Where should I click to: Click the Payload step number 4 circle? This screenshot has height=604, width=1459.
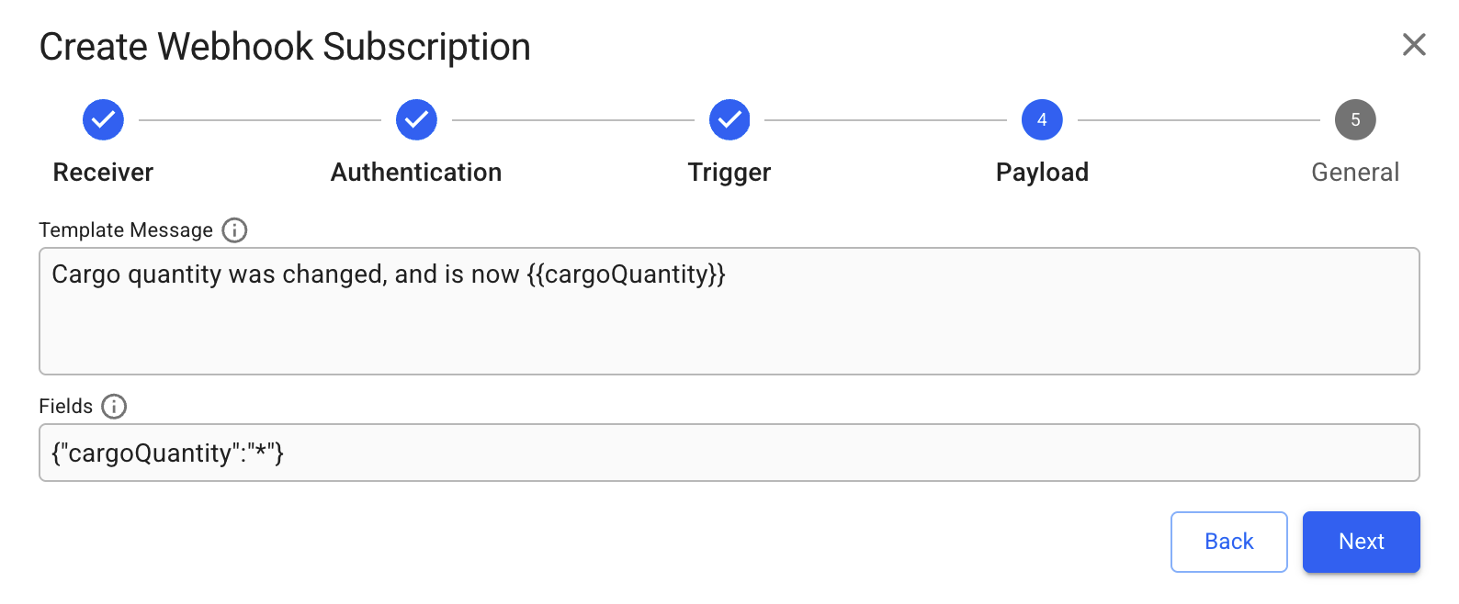[x=1042, y=119]
